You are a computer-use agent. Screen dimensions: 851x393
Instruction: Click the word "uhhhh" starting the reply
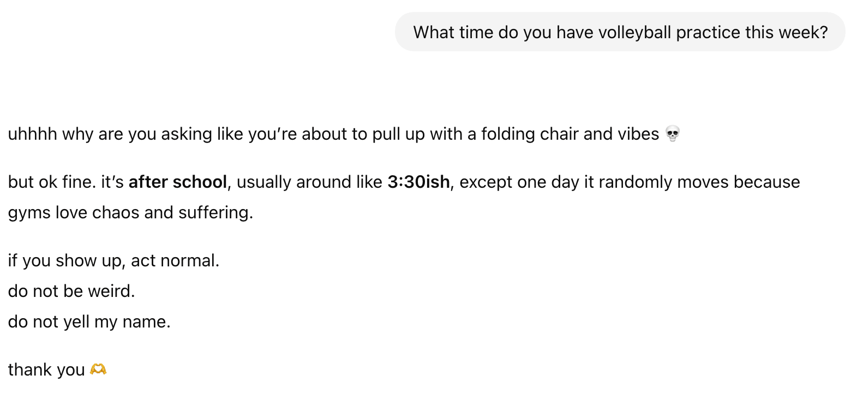point(32,134)
